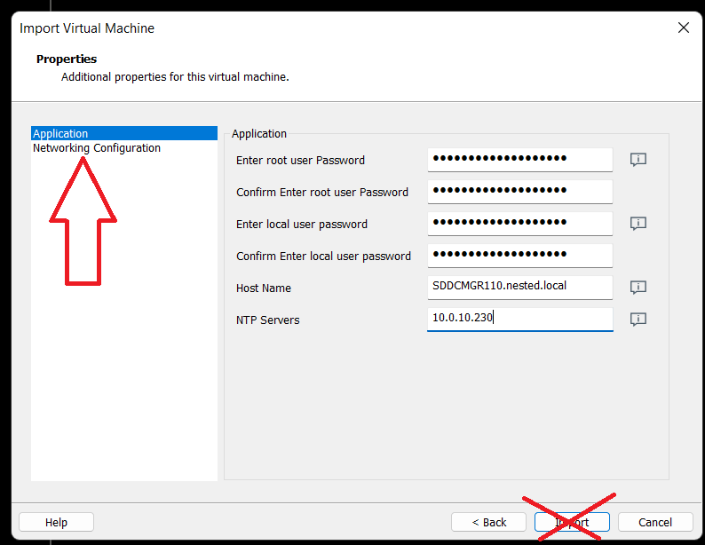705x545 pixels.
Task: Click the NTP Servers label text
Action: coord(267,320)
